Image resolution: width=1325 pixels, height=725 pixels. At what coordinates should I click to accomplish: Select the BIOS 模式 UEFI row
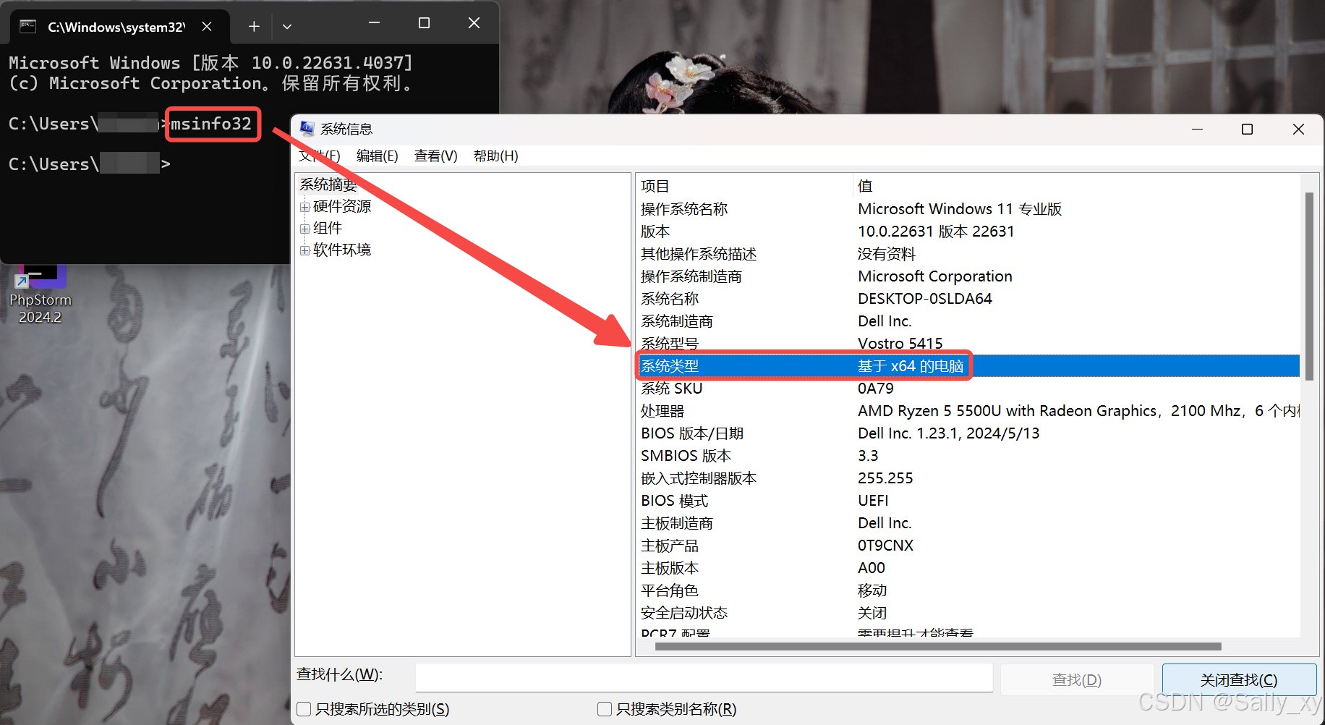tap(968, 501)
